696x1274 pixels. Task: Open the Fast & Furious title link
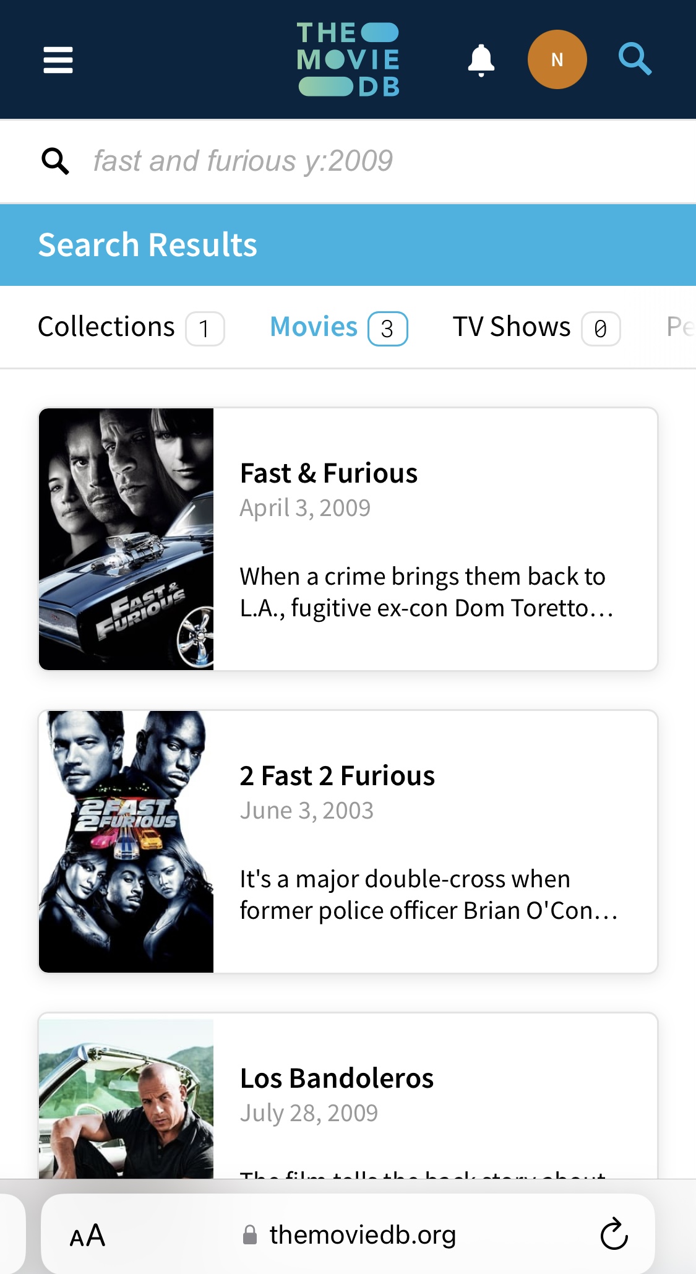(x=329, y=473)
